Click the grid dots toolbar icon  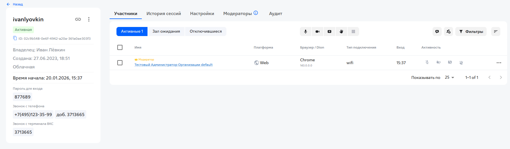353,32
